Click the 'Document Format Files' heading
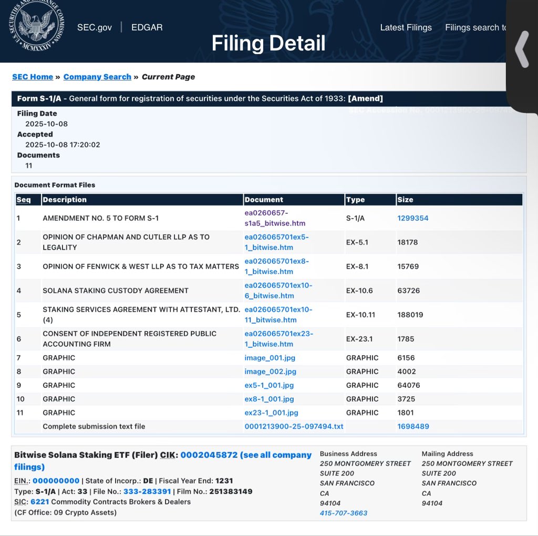 click(55, 185)
